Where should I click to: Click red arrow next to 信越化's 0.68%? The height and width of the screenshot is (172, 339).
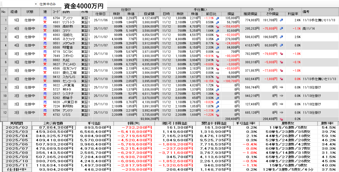point(218,35)
